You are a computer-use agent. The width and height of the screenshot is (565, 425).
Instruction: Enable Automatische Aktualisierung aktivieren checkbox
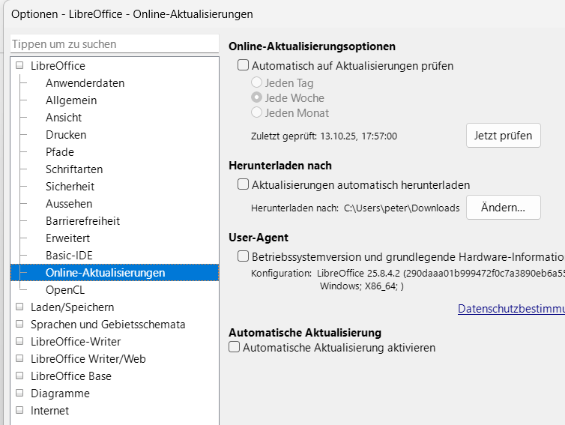tap(235, 348)
